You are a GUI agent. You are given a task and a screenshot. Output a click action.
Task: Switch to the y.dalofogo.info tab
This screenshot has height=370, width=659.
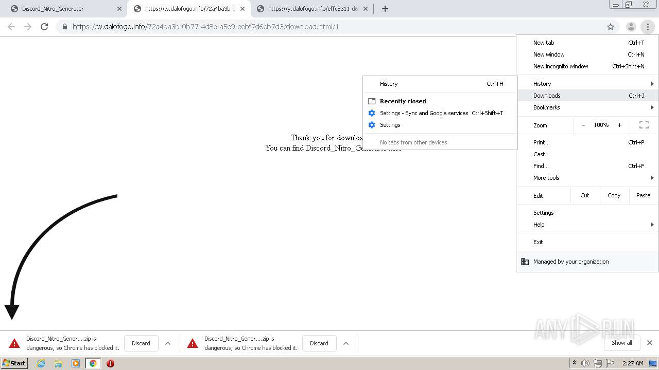[312, 9]
